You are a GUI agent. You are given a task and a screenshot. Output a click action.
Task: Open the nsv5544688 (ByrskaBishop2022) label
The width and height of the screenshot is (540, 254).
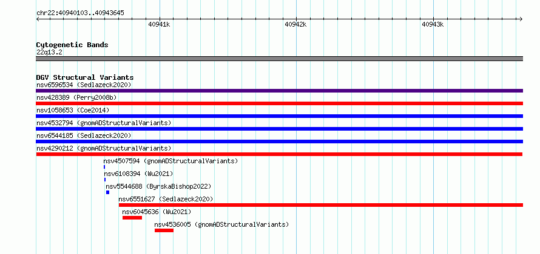point(158,186)
